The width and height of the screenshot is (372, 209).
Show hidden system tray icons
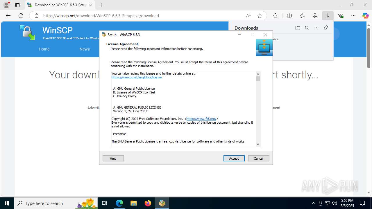313,203
